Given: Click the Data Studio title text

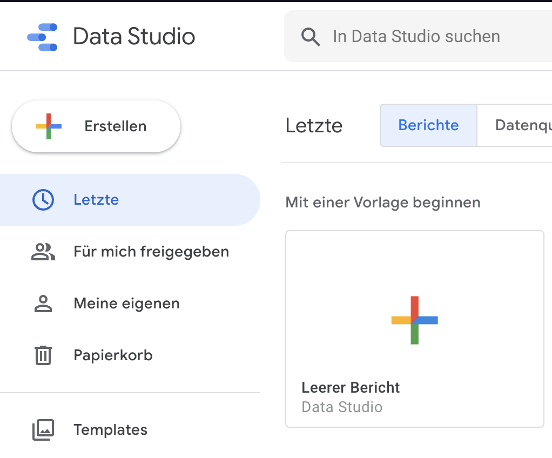Looking at the screenshot, I should point(134,37).
